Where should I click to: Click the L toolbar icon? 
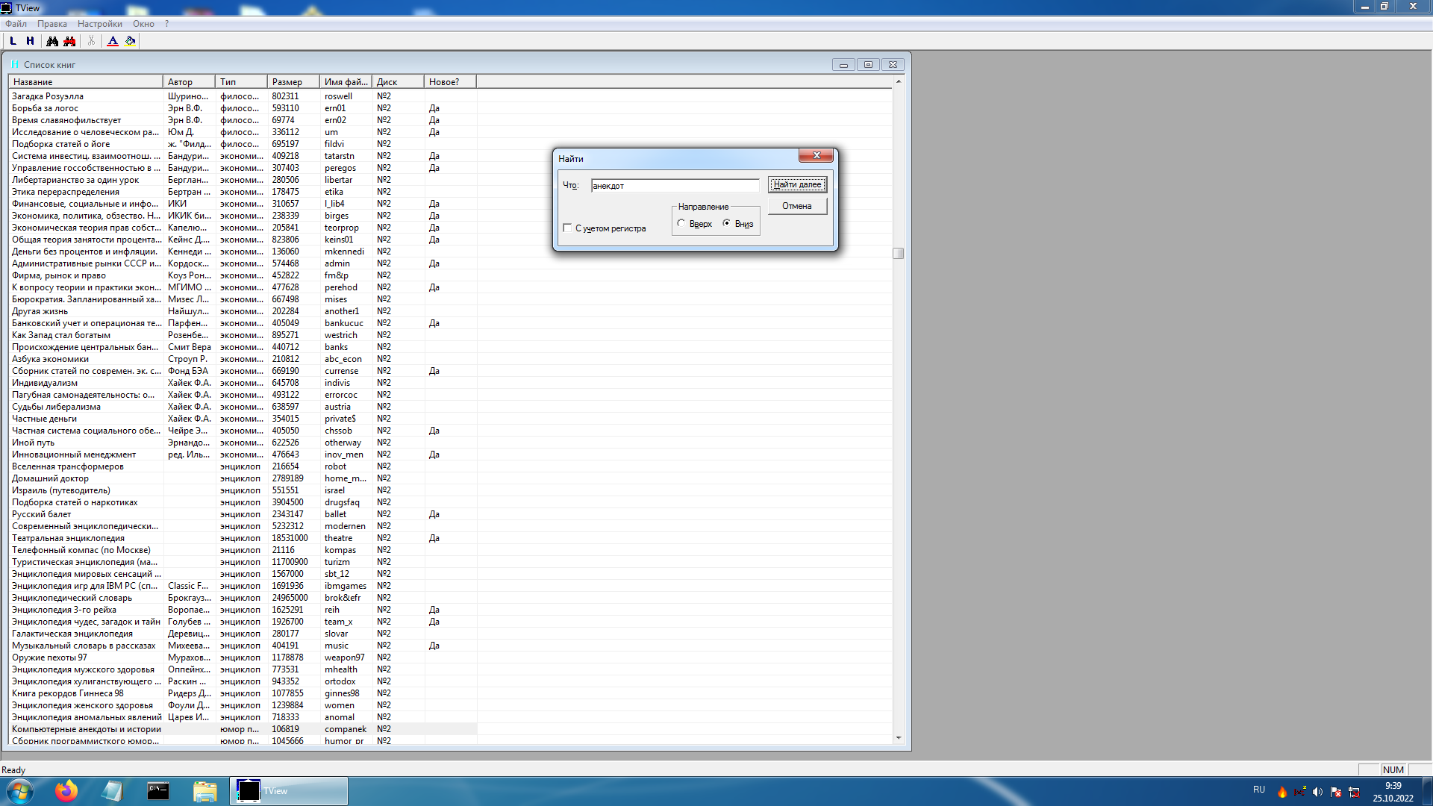(x=13, y=41)
